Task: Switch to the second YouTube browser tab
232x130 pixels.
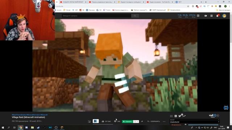Action: 102,2
